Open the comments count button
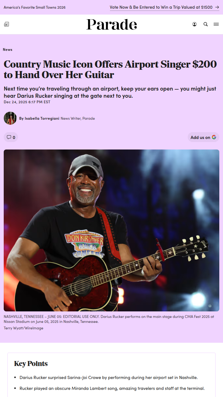Screen dimensions: 223x397 (x=11, y=137)
